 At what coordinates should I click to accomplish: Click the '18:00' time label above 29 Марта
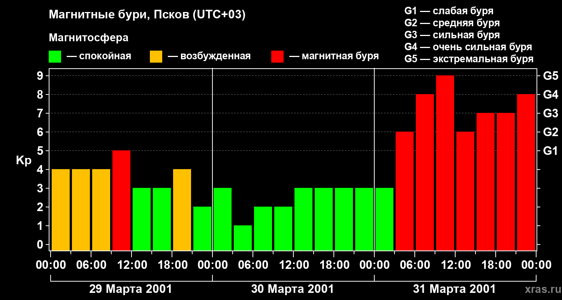pyautogui.click(x=172, y=265)
